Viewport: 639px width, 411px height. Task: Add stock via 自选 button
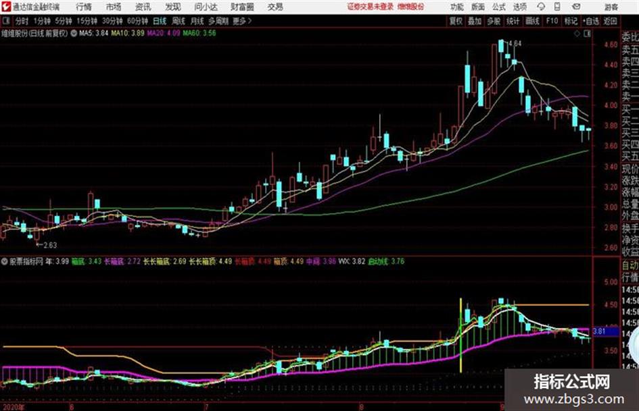(x=591, y=21)
